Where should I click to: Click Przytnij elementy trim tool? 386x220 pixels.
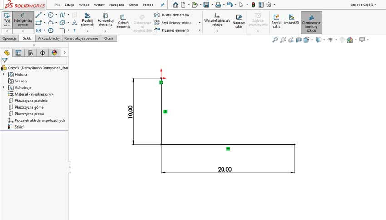coord(87,19)
